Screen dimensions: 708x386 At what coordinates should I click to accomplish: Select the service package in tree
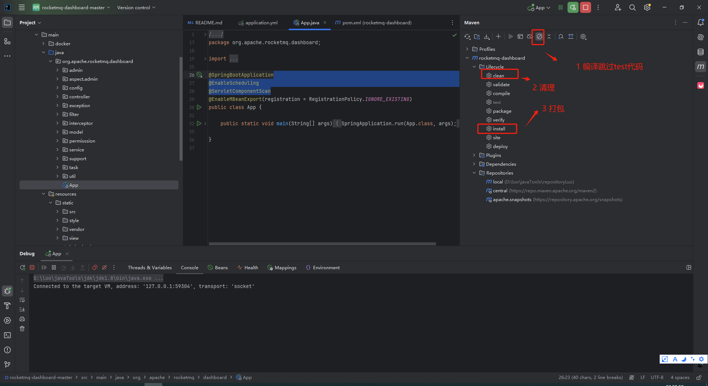76,150
